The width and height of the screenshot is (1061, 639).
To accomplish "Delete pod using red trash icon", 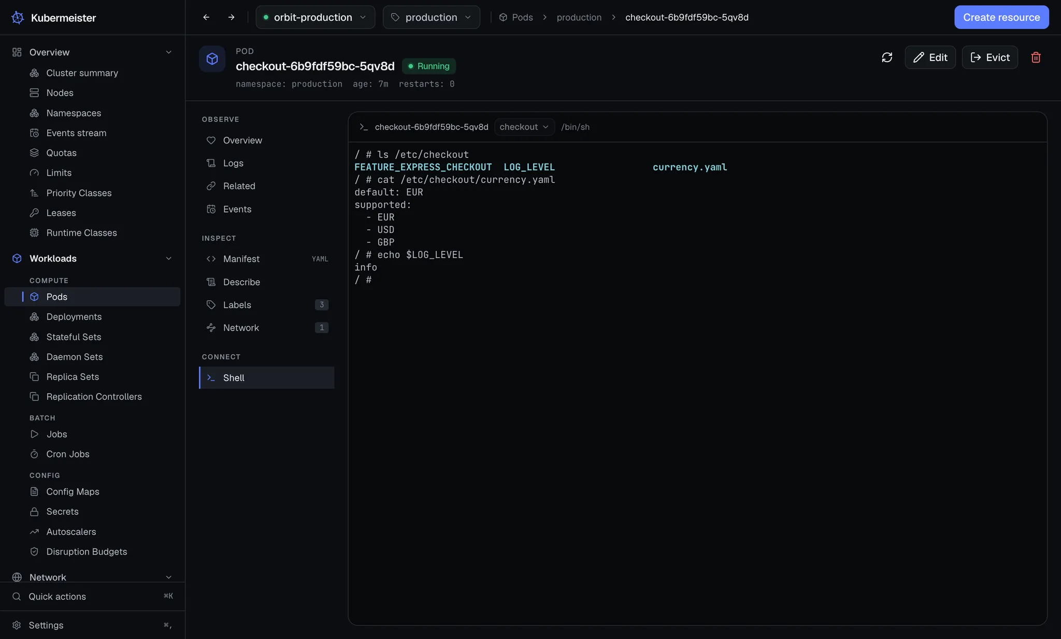I will 1036,57.
